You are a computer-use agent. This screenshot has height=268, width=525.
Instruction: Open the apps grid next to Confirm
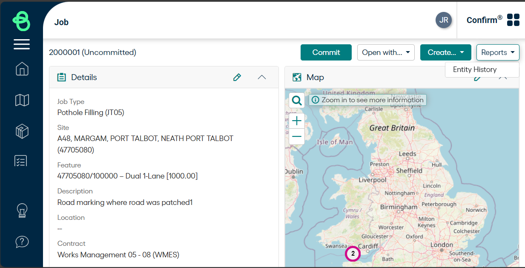513,20
